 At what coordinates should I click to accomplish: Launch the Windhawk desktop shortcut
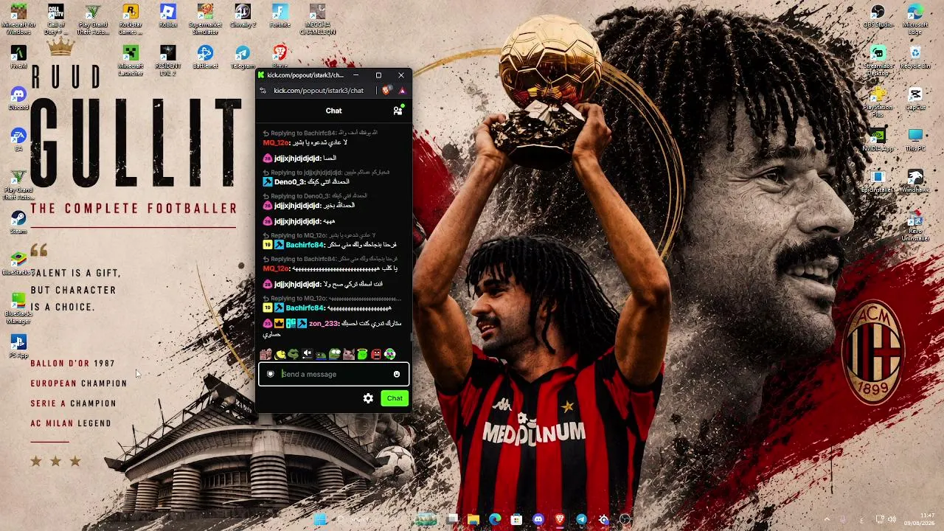click(915, 181)
